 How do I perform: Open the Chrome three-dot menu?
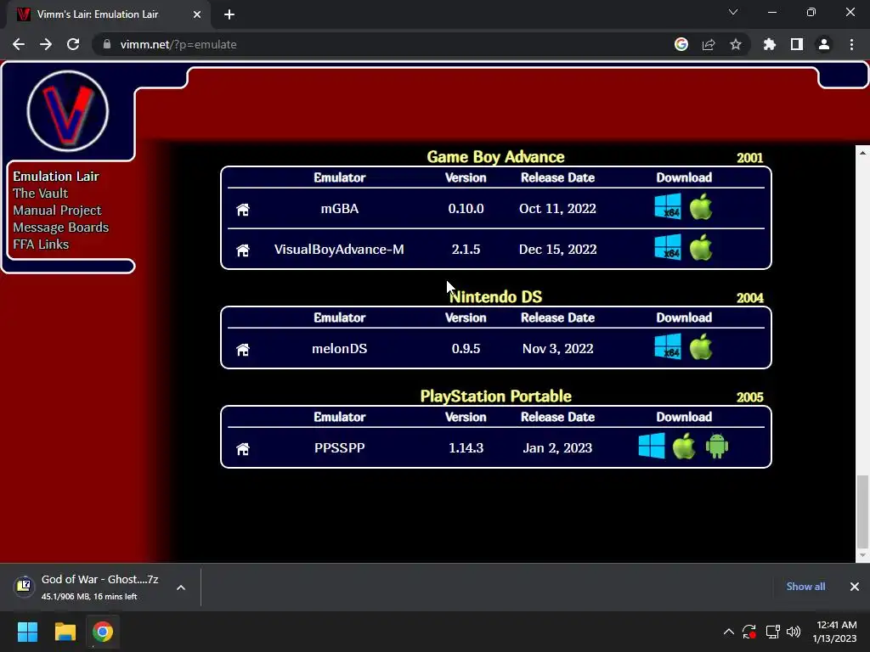pos(851,44)
